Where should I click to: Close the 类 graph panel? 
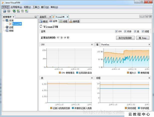[x=92, y=78]
